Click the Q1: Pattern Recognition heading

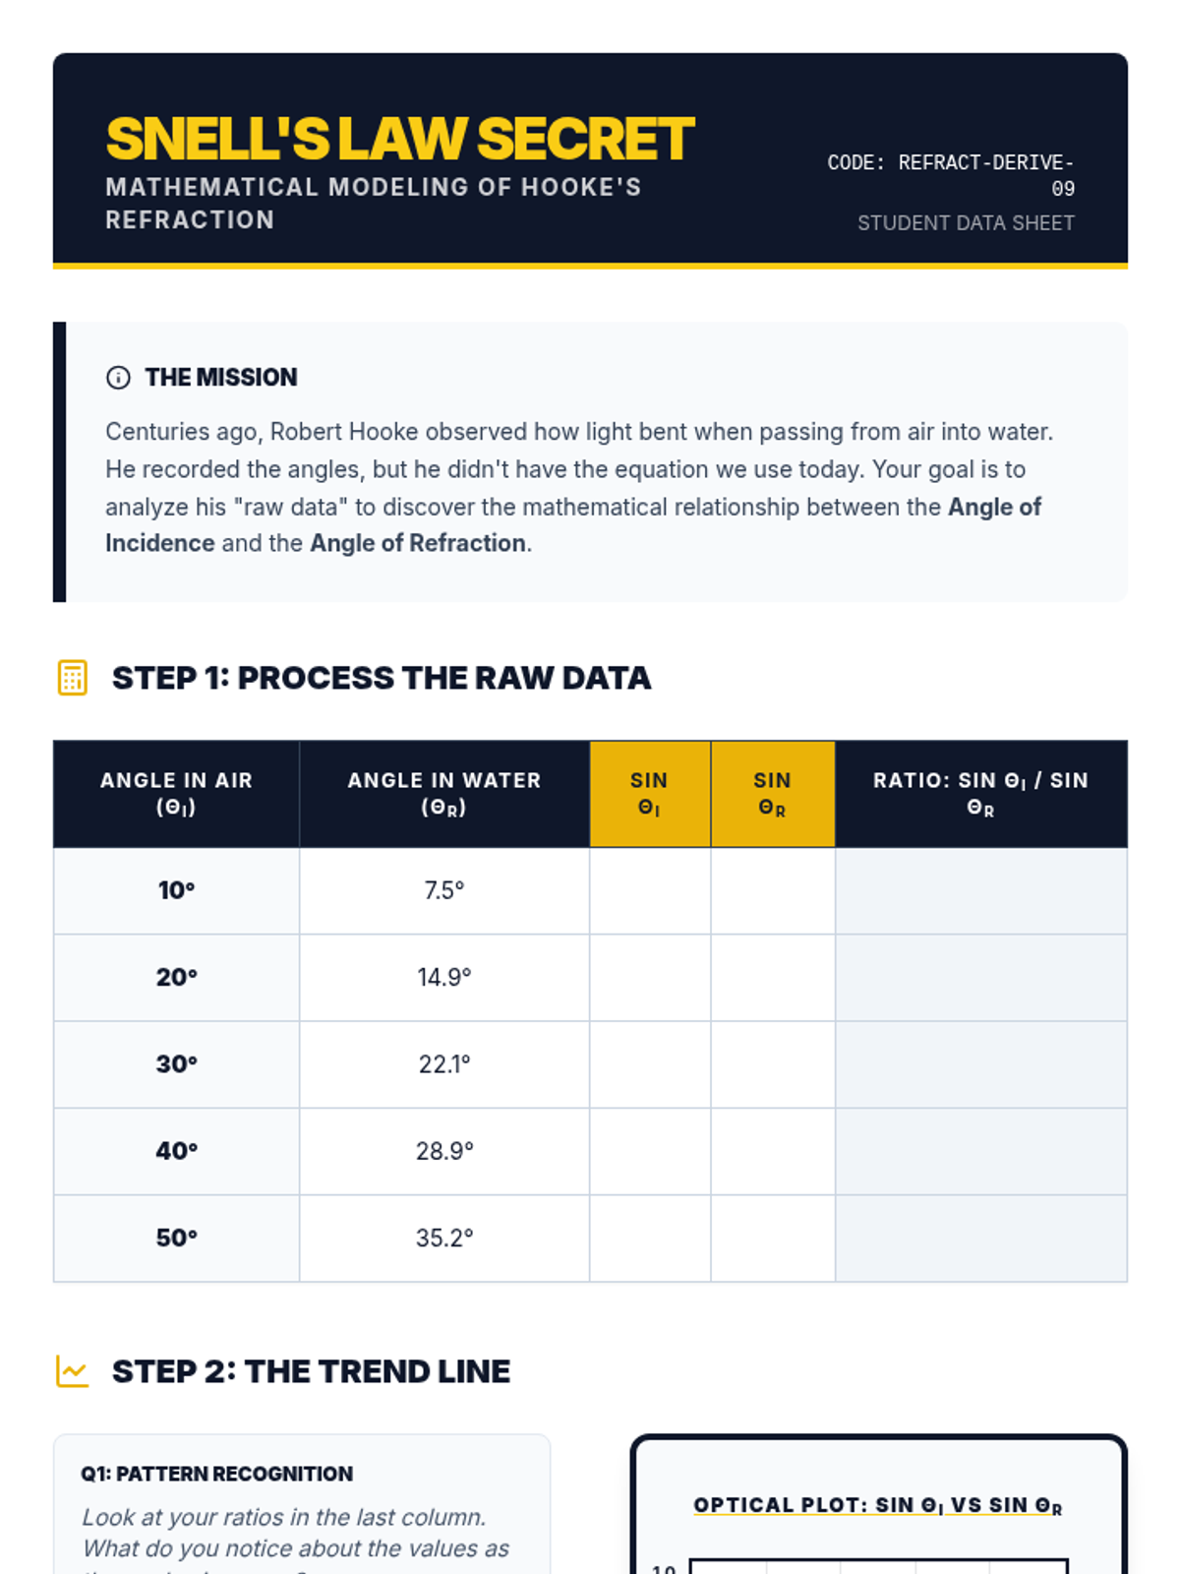(217, 1474)
